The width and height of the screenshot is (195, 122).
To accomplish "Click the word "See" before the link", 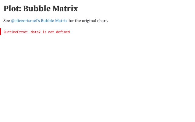I will tap(6, 21).
